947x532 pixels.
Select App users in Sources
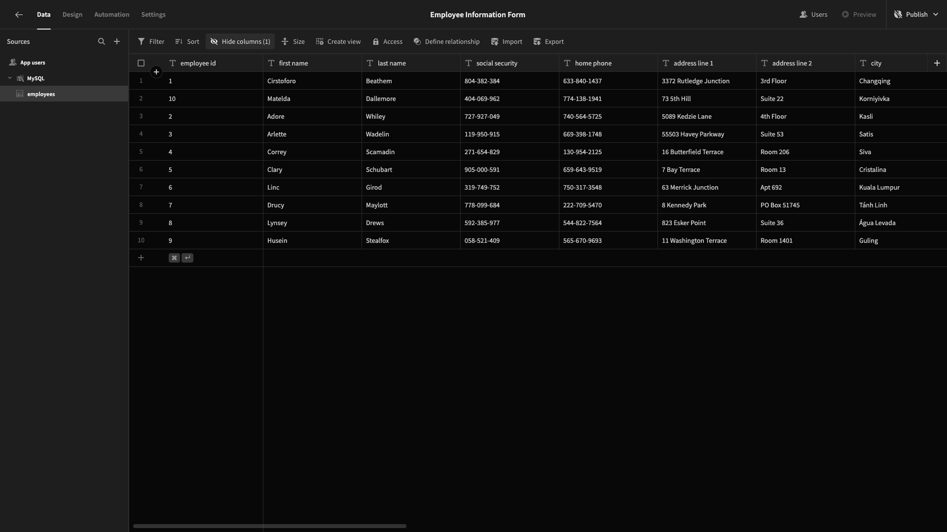pos(64,63)
